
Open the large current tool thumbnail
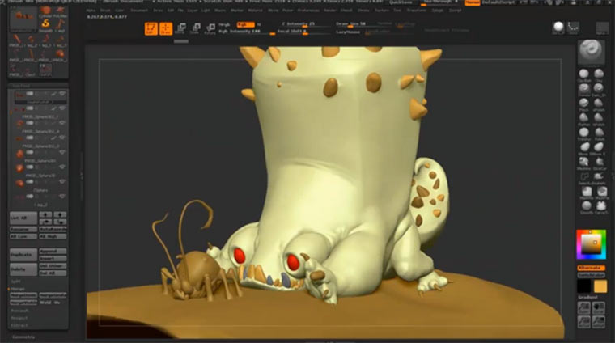(x=23, y=18)
